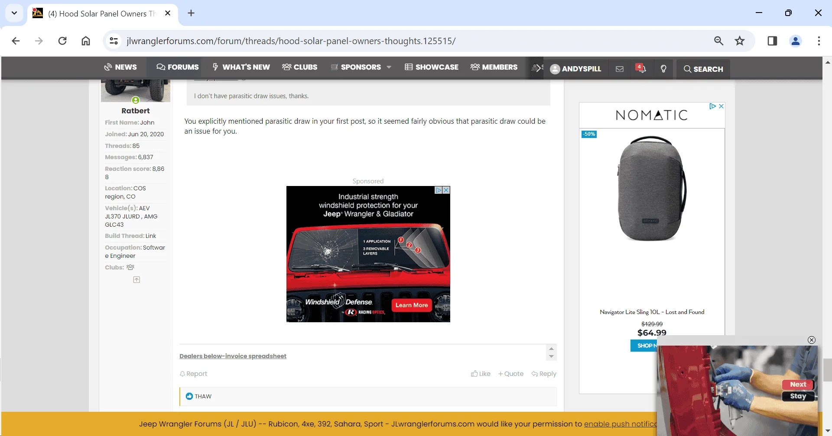This screenshot has width=832, height=436.
Task: Collapse signature with the down arrow
Action: tap(551, 357)
